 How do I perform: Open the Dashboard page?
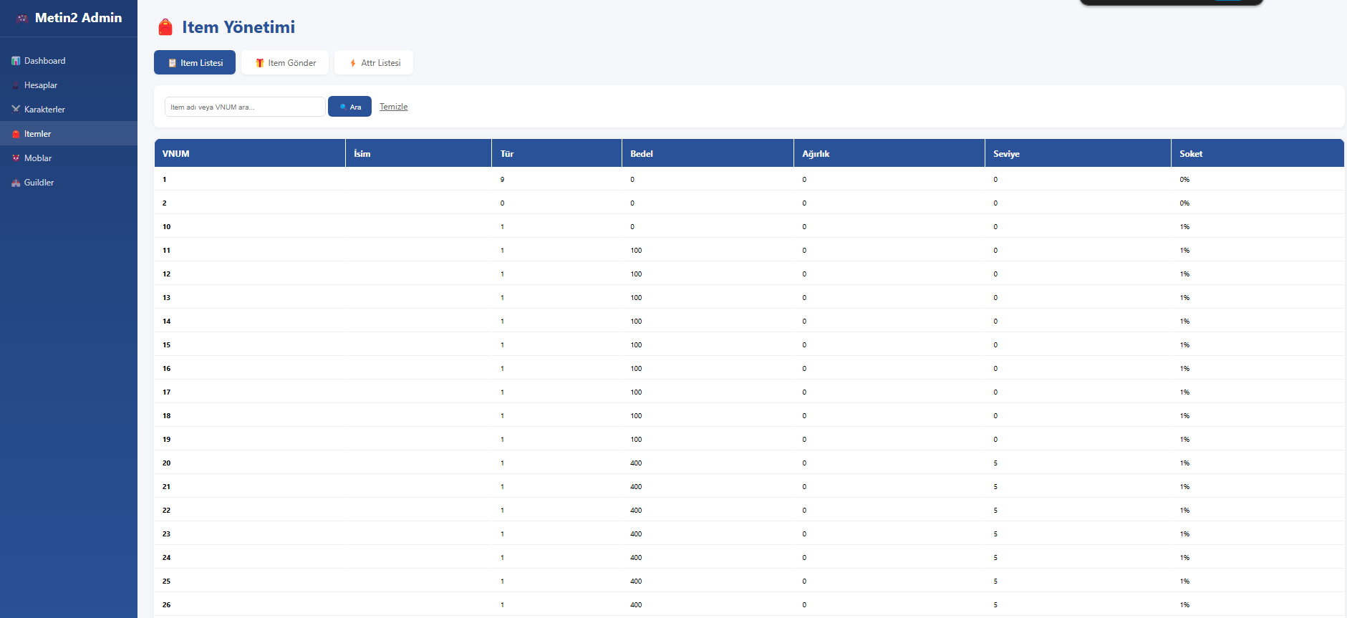tap(69, 61)
